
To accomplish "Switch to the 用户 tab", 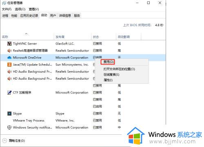I will [53, 16].
